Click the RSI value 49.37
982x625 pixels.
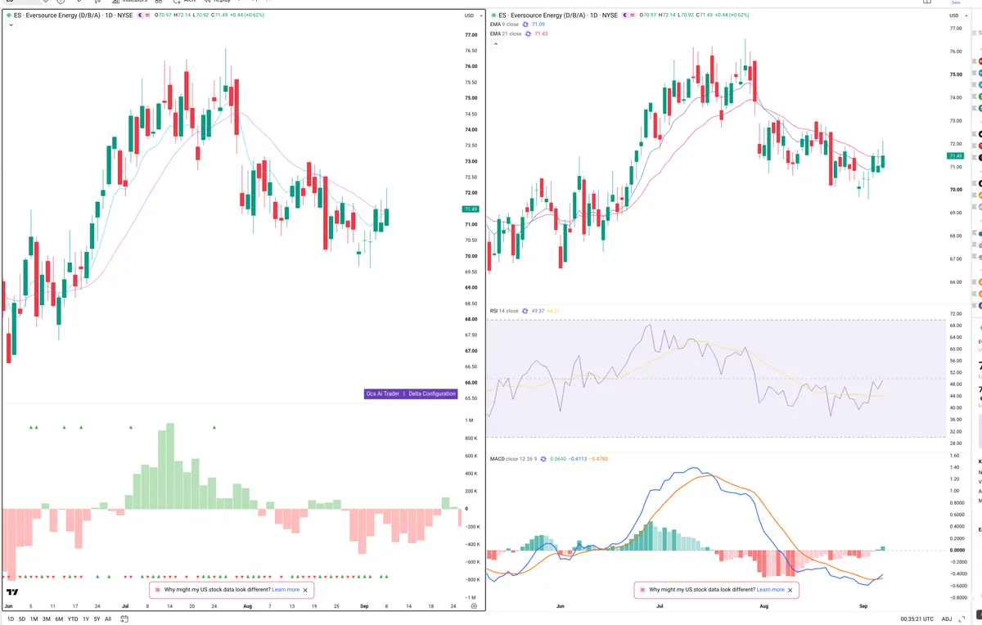538,311
